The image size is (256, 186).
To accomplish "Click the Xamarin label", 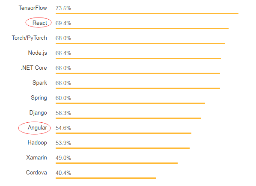I will (x=36, y=158).
